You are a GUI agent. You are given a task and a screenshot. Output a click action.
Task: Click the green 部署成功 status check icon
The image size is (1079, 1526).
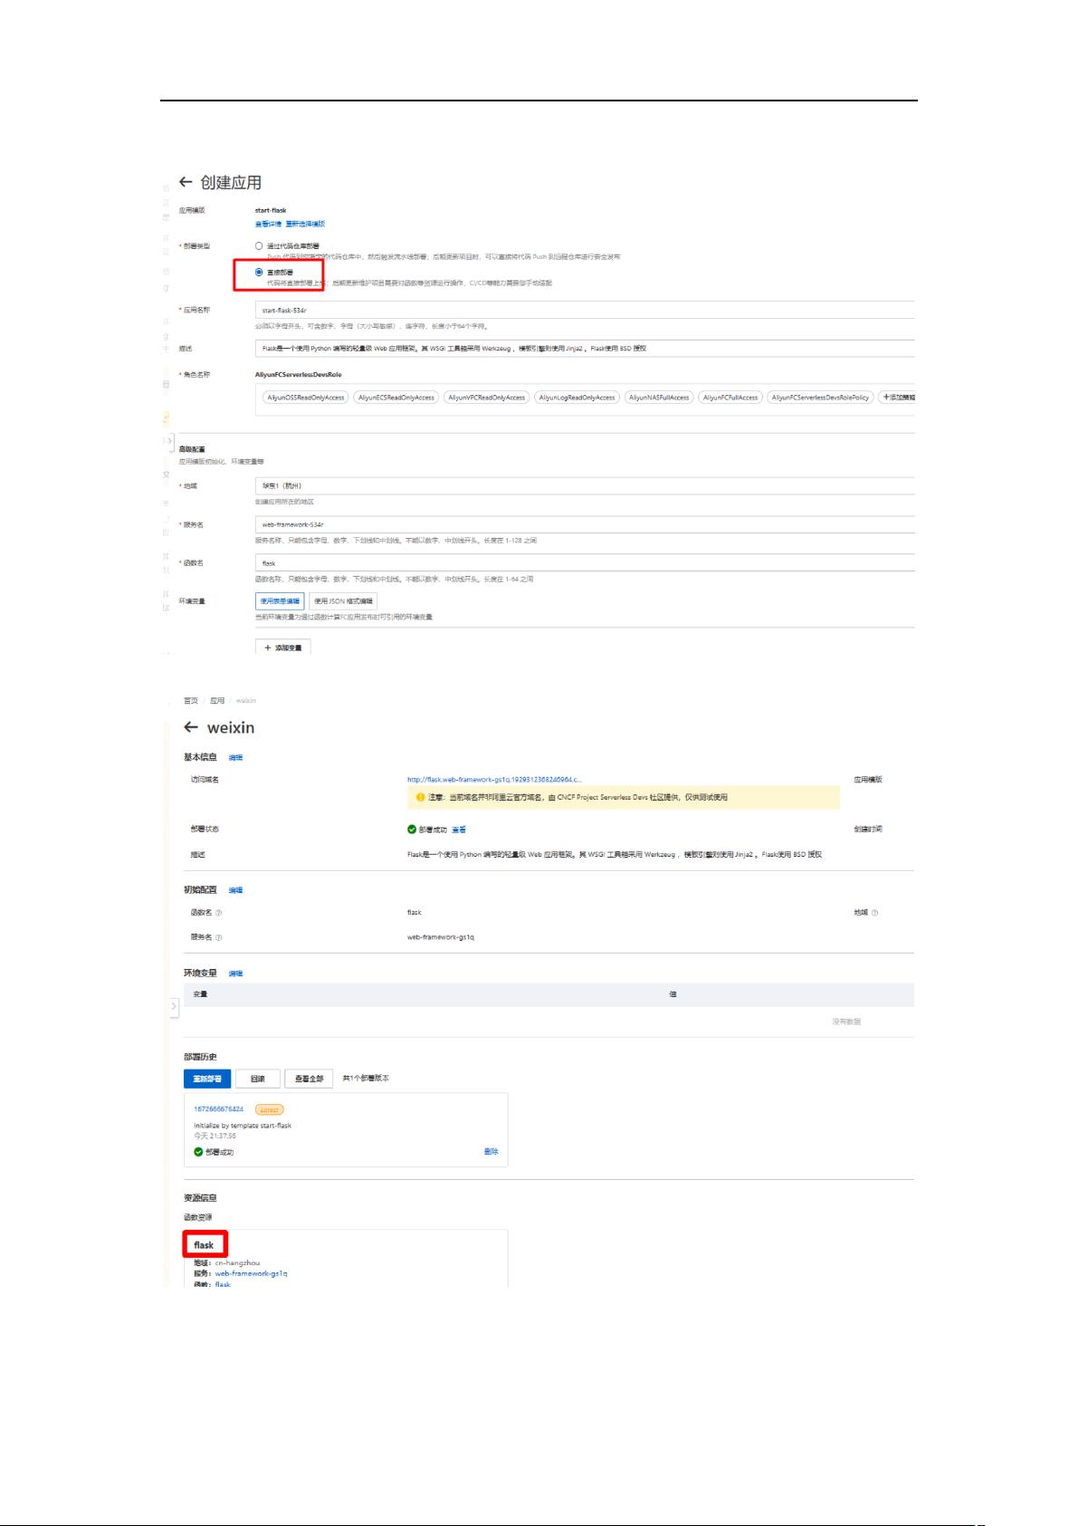(412, 829)
